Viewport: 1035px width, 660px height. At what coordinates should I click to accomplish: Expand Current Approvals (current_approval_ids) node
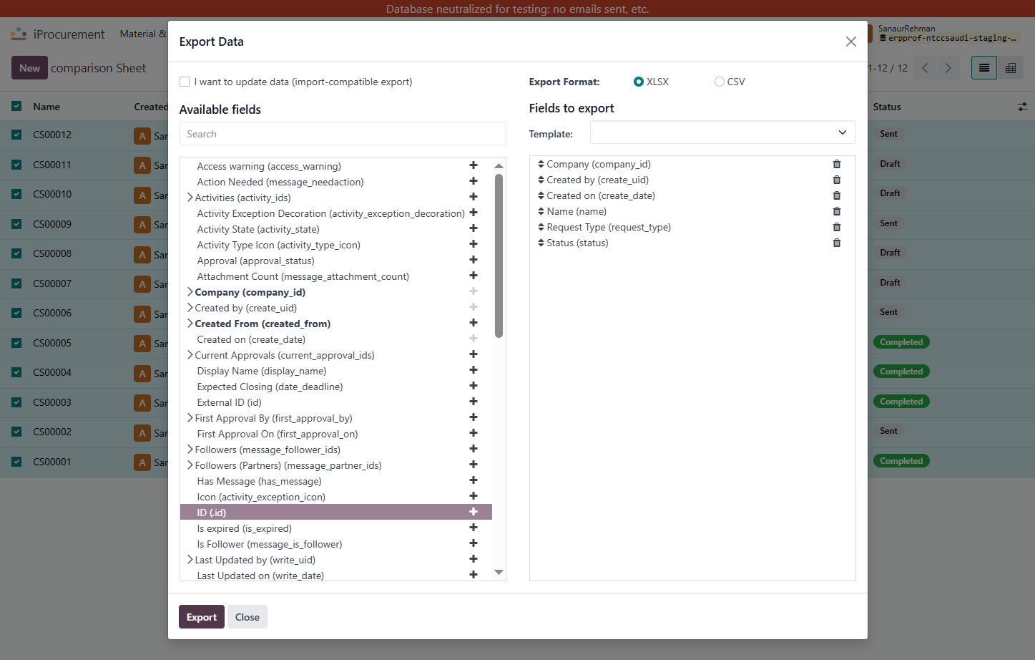[190, 355]
